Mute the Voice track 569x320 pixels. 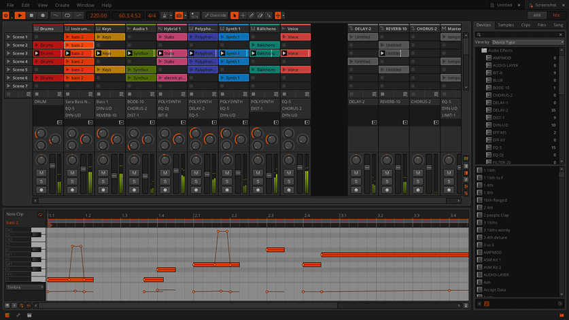pos(289,173)
